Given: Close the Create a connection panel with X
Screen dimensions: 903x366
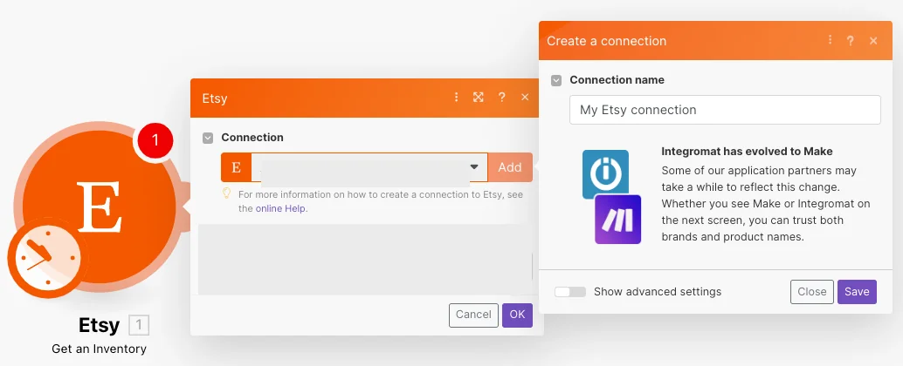Looking at the screenshot, I should [x=873, y=41].
